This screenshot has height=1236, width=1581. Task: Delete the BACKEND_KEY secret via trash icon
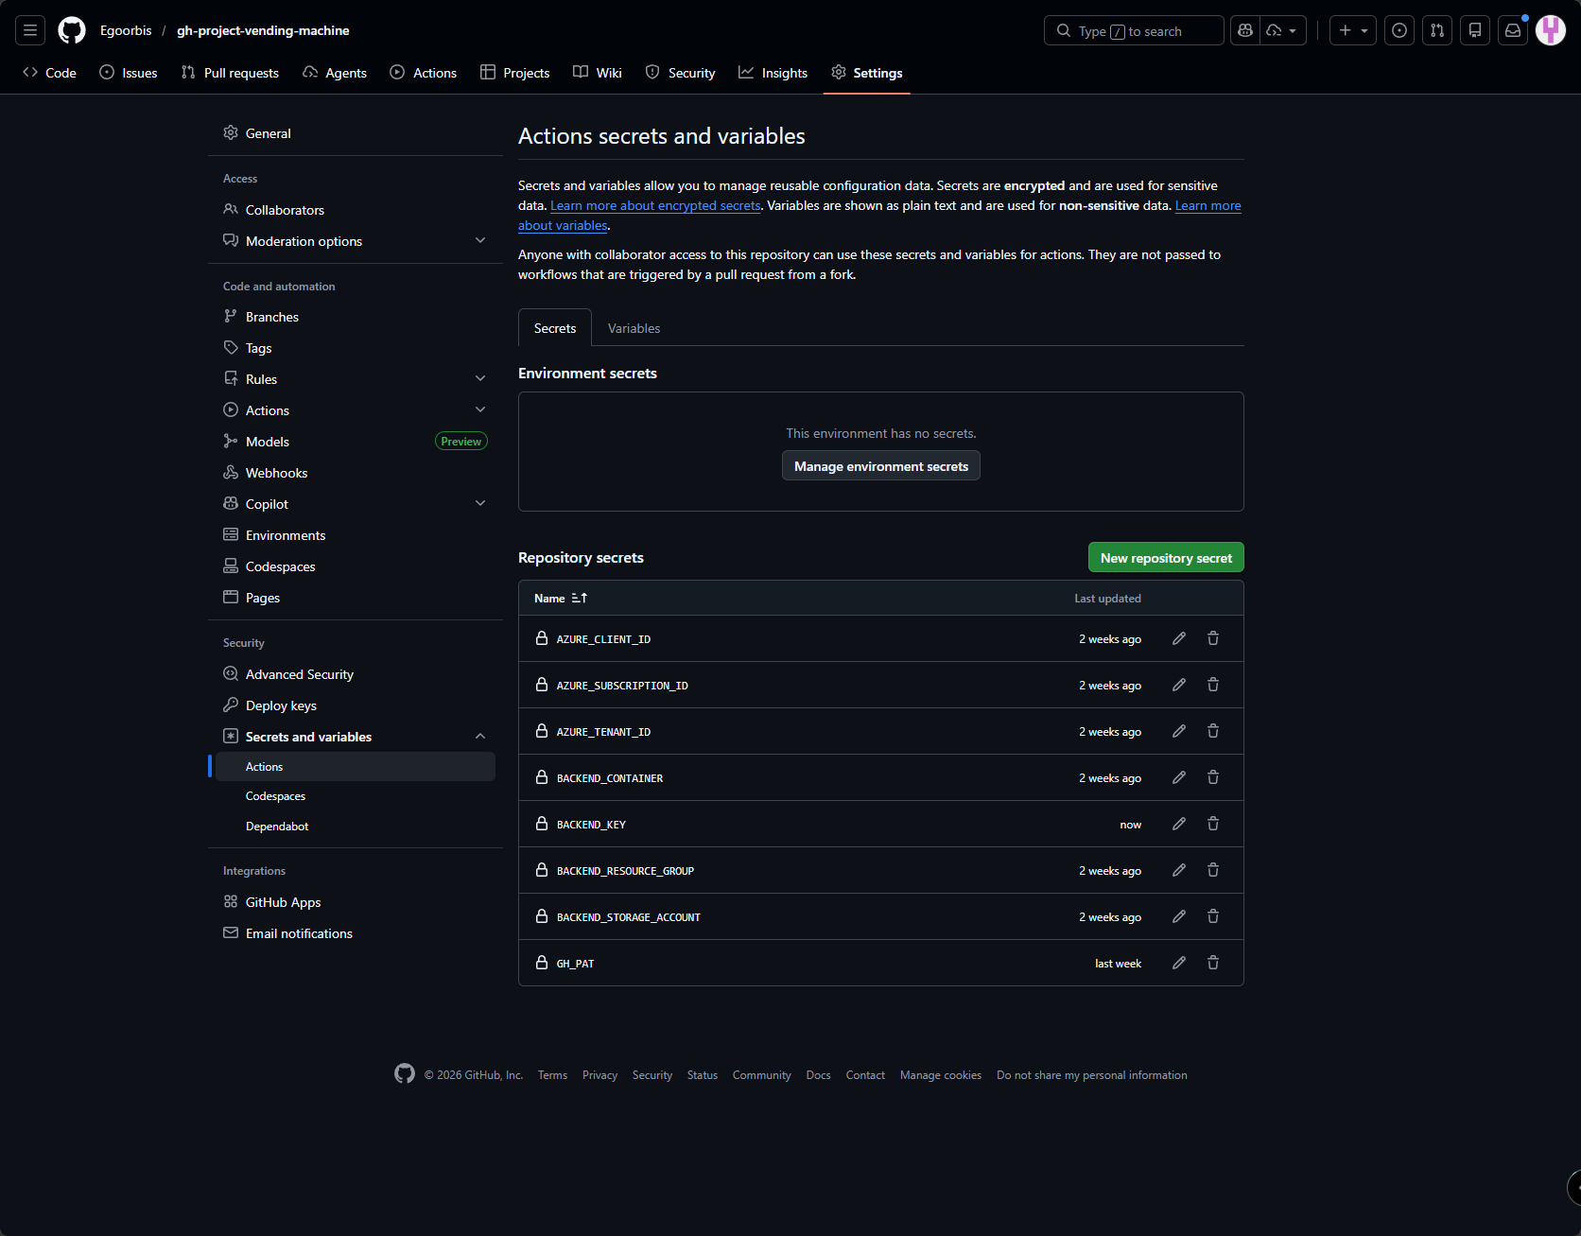(1213, 824)
